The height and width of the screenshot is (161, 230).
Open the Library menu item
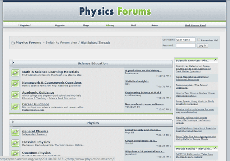pyautogui.click(x=110, y=26)
